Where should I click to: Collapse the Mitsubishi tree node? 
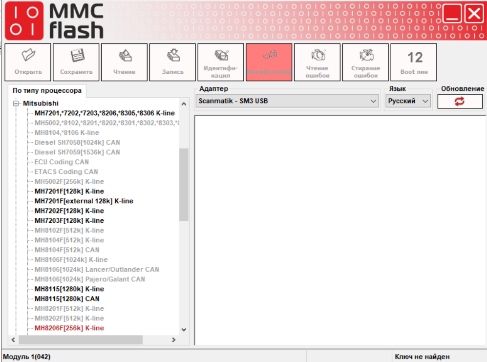pos(16,104)
